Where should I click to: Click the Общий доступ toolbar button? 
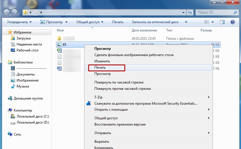coord(90,22)
